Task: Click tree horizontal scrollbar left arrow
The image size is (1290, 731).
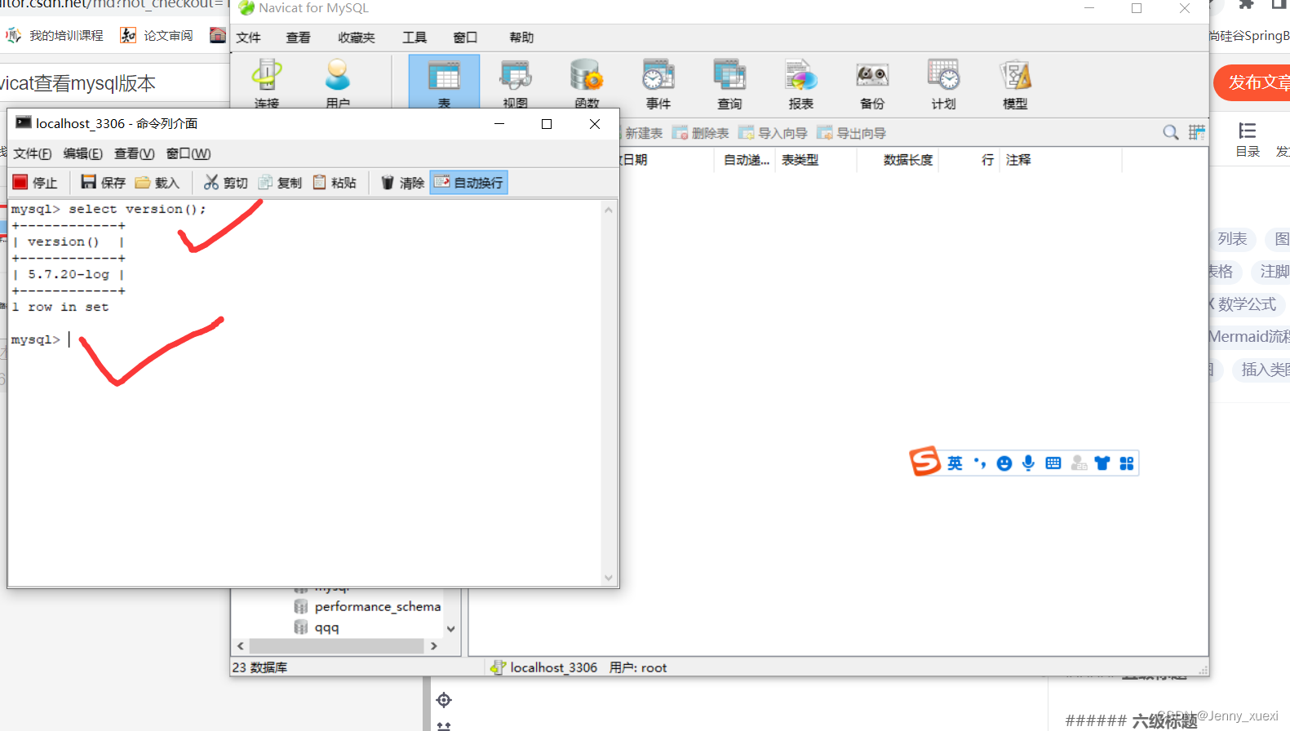Action: [x=240, y=645]
